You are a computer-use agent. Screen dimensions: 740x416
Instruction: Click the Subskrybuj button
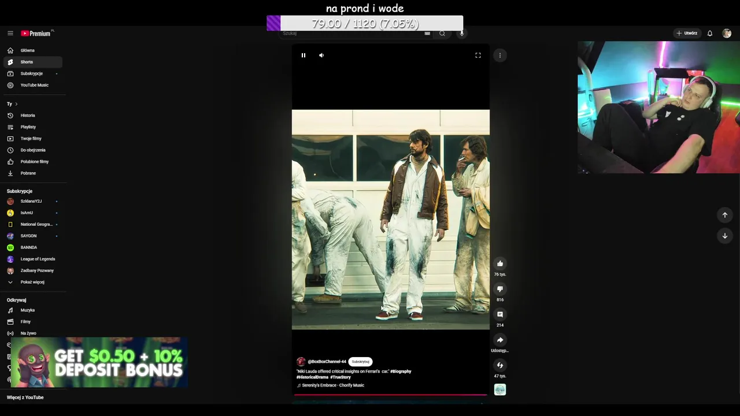[x=360, y=362]
